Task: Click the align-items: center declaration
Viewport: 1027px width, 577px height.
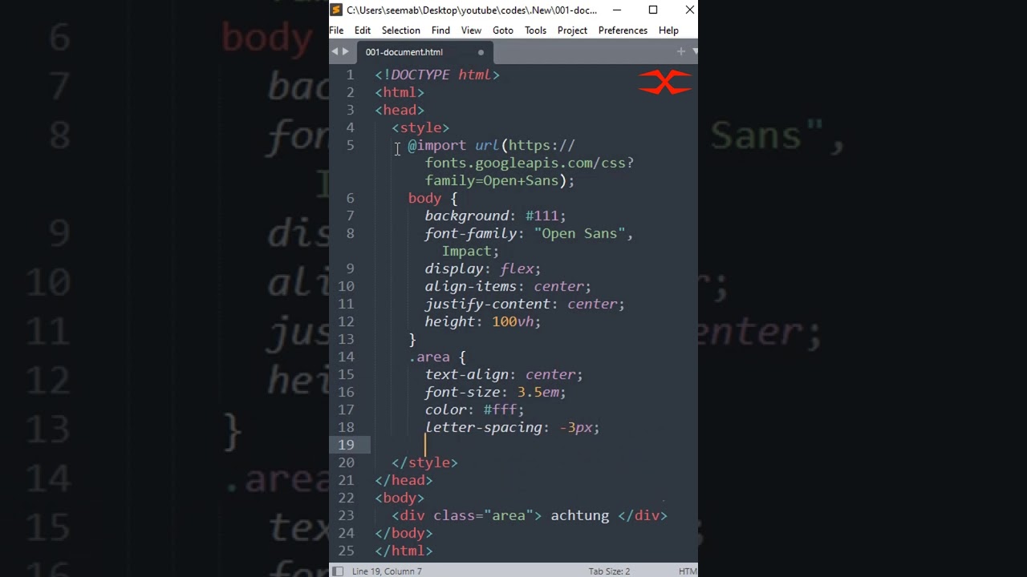Action: [x=508, y=286]
